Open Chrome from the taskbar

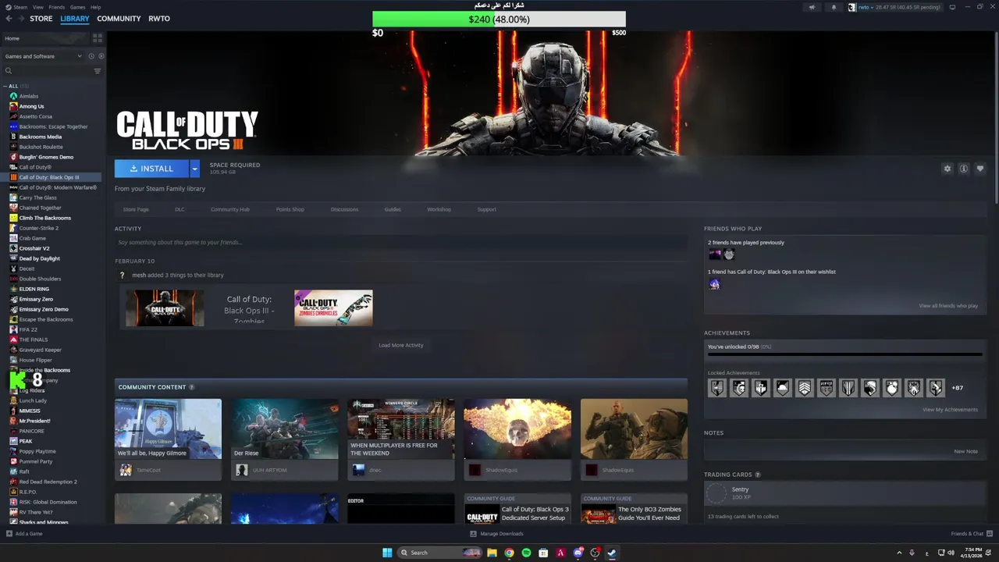pos(509,553)
